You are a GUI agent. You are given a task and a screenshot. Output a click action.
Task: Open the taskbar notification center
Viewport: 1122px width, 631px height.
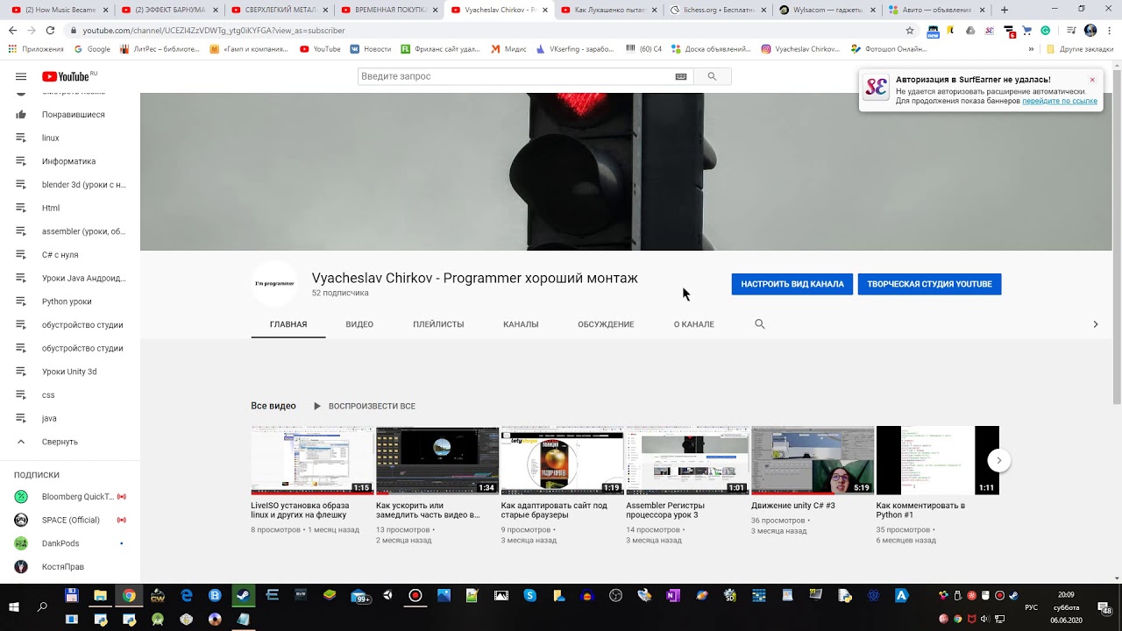(1104, 607)
